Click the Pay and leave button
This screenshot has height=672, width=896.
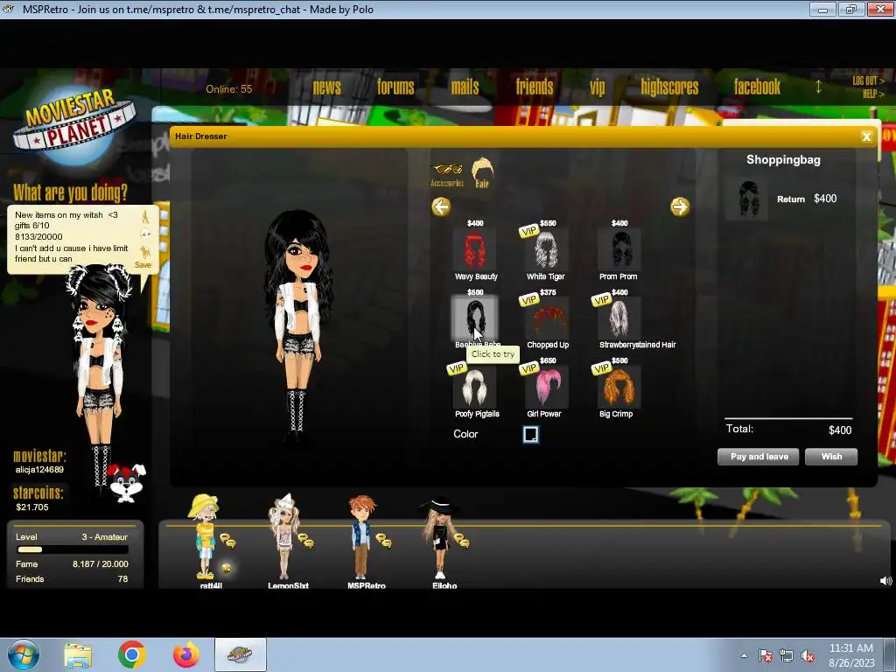[x=759, y=457]
